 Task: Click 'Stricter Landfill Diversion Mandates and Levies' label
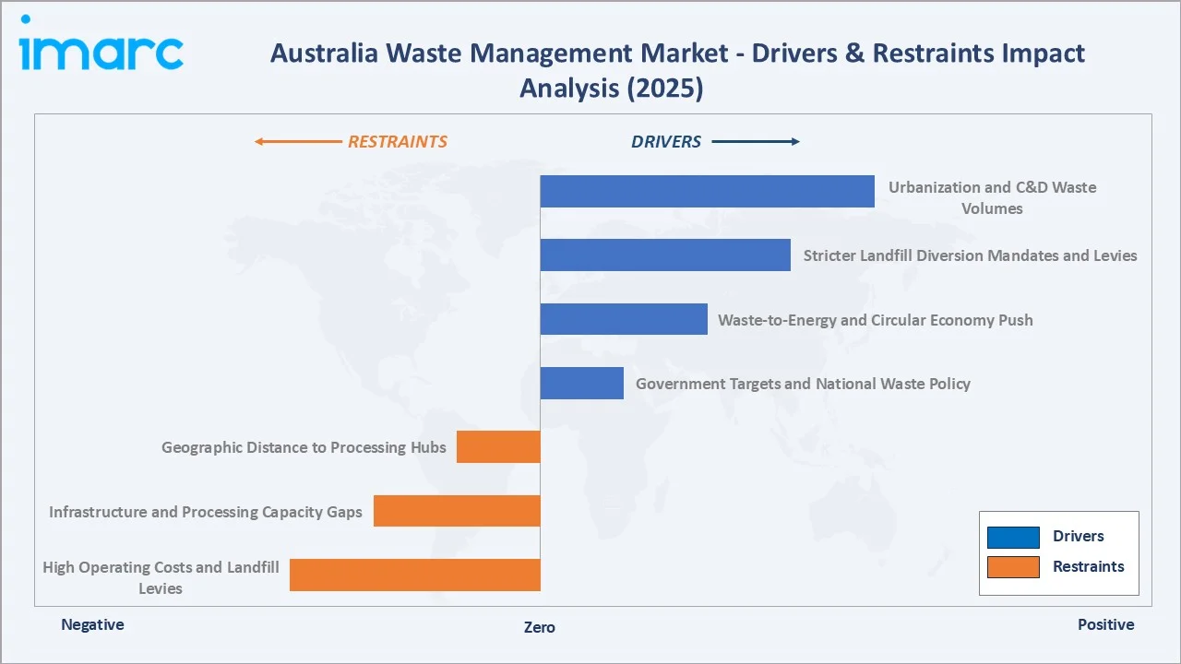point(971,255)
